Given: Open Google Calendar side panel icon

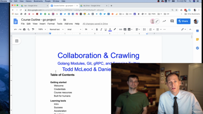Looking at the screenshot, I should tap(197, 31).
